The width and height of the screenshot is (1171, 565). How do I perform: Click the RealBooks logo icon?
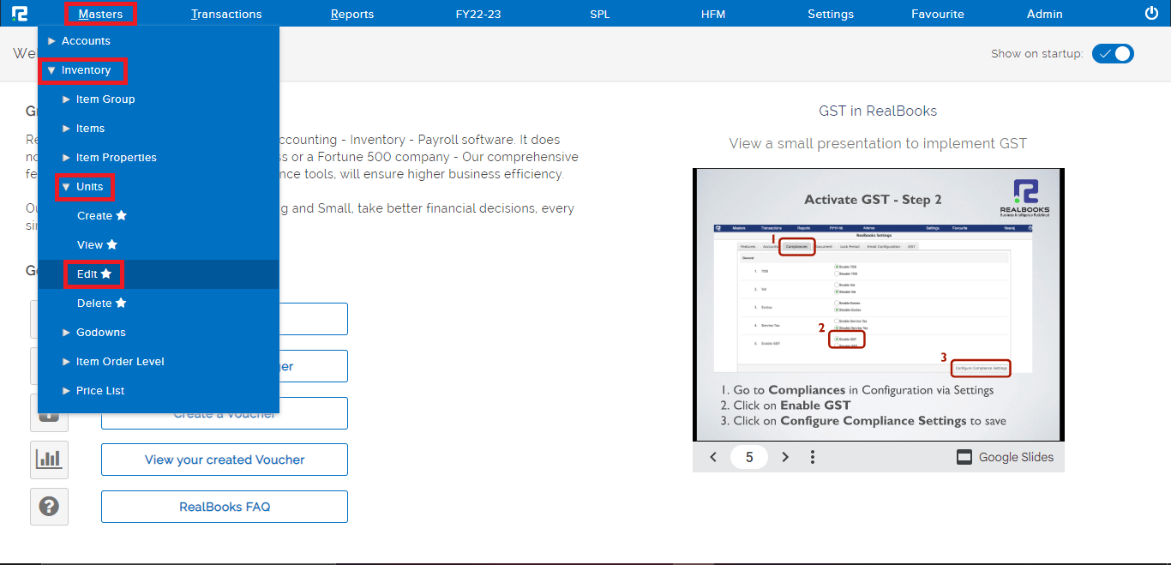tap(21, 14)
